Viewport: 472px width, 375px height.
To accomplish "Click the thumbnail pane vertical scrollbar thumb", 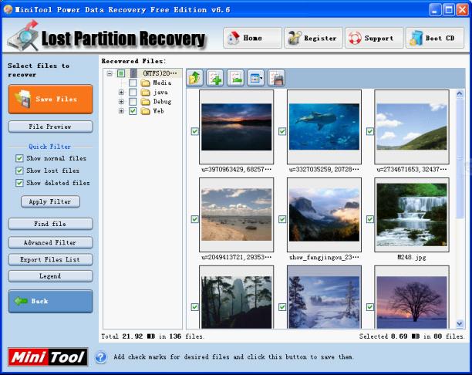I will coord(460,158).
